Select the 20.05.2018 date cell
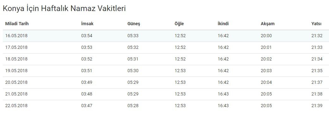 coord(16,83)
